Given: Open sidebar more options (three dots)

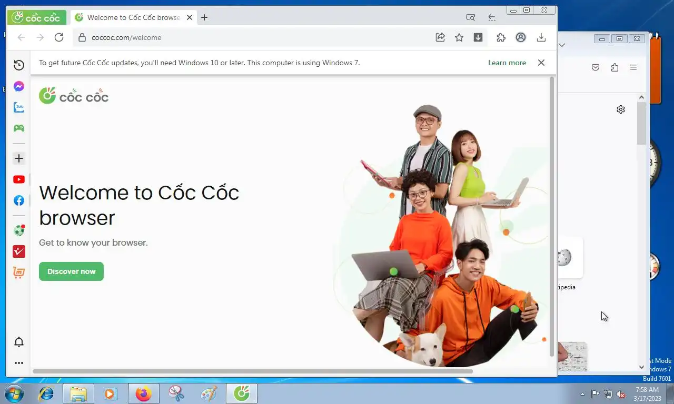Looking at the screenshot, I should [19, 363].
